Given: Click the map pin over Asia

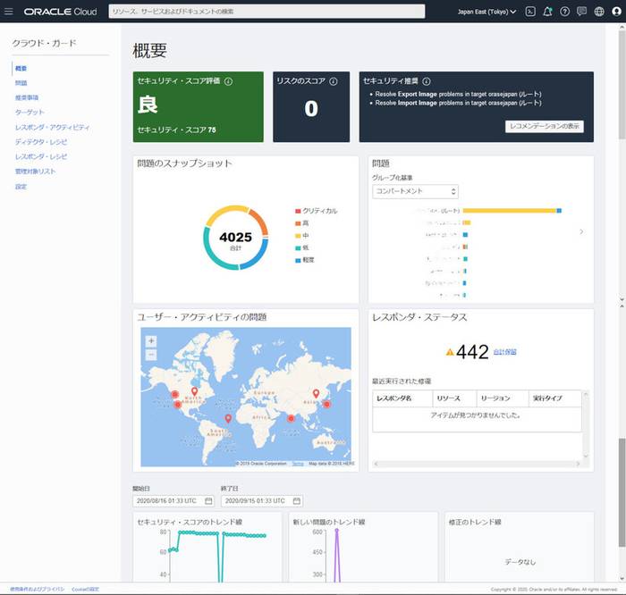Looking at the screenshot, I should point(316,393).
